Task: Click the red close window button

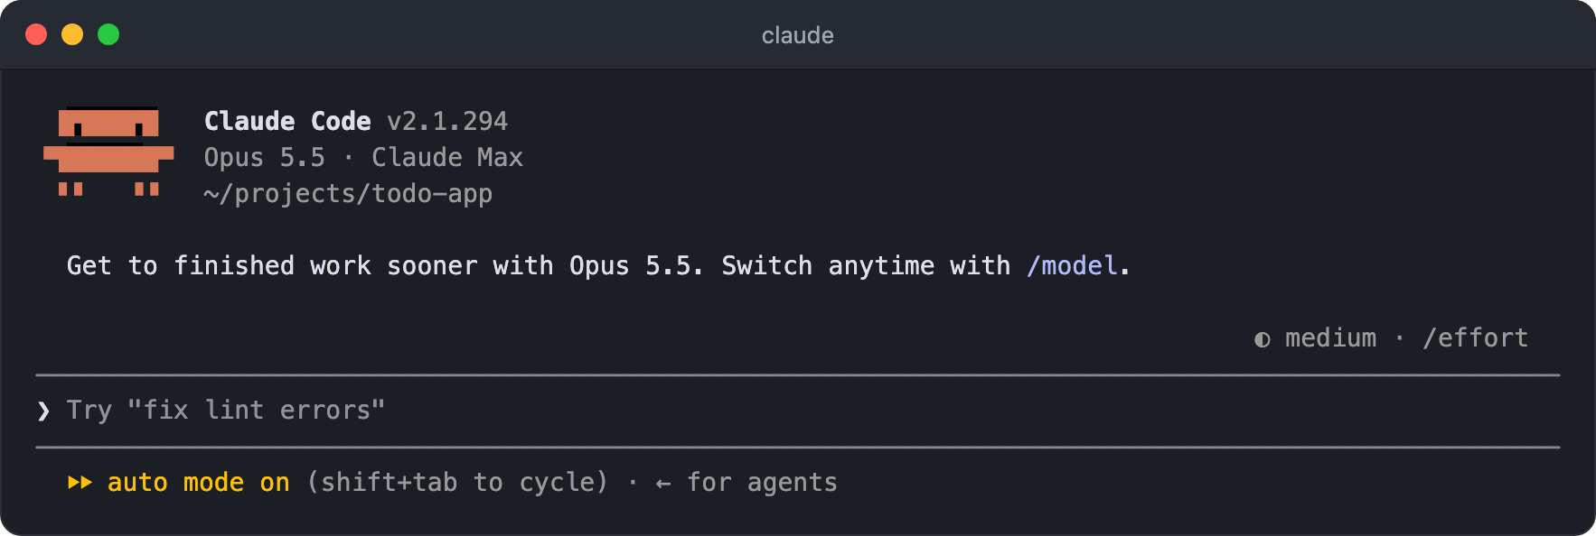Action: click(x=36, y=34)
